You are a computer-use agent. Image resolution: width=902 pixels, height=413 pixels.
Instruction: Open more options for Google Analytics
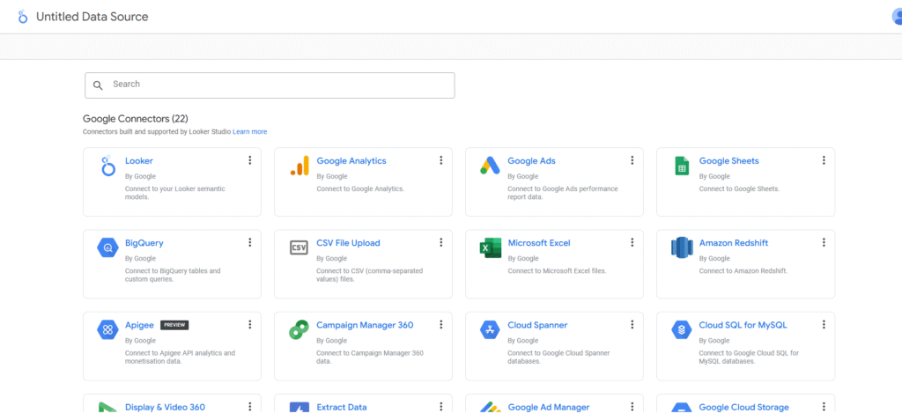pos(440,160)
